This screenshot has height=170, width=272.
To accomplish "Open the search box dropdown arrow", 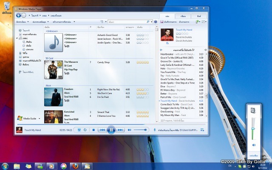I will 152,22.
